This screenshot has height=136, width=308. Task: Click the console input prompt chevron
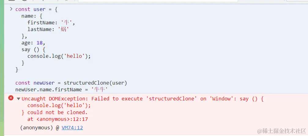11,9
